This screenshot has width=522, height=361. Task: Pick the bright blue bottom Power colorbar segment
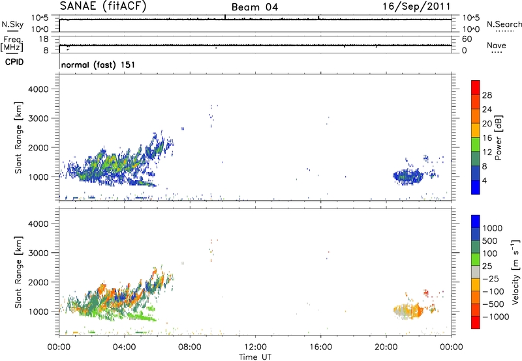(x=476, y=188)
